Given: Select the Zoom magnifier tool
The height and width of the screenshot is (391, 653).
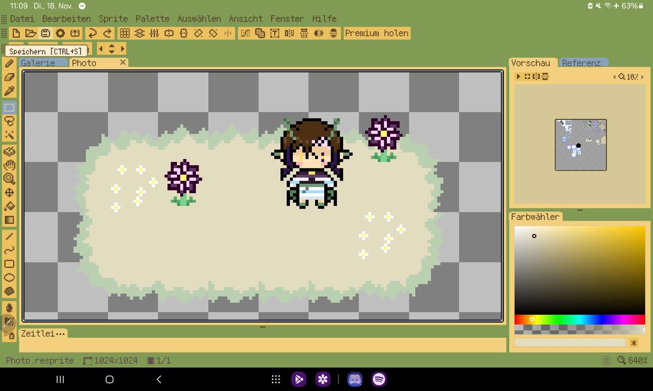Looking at the screenshot, I should (9, 179).
